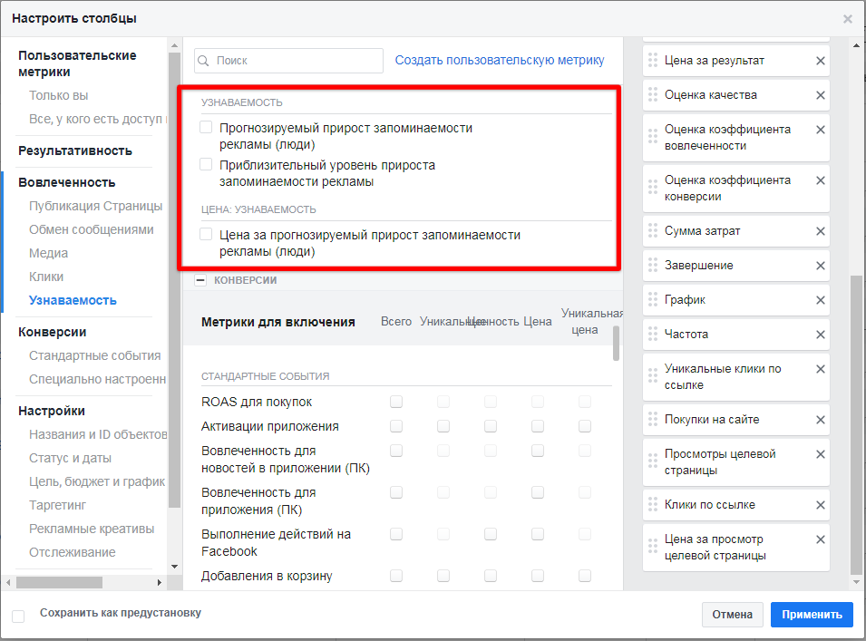
Task: Enable «Сохранить как предустановку» checkbox
Action: pos(18,617)
